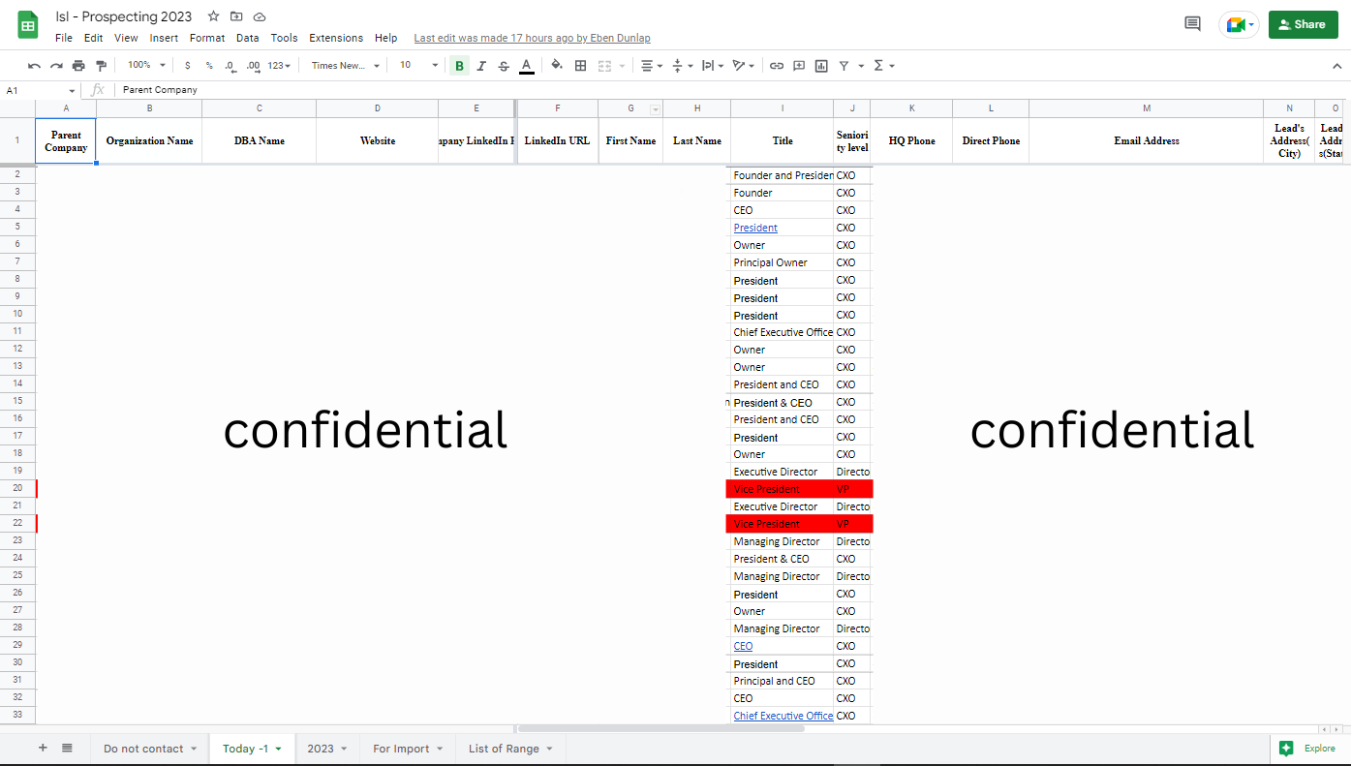Screen dimensions: 1351x766
Task: Increase decimal places
Action: point(253,66)
